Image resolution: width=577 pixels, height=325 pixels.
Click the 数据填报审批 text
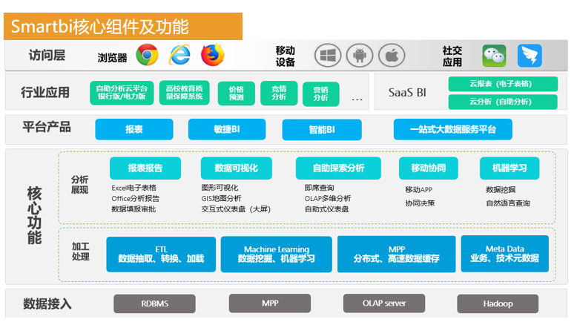(133, 209)
